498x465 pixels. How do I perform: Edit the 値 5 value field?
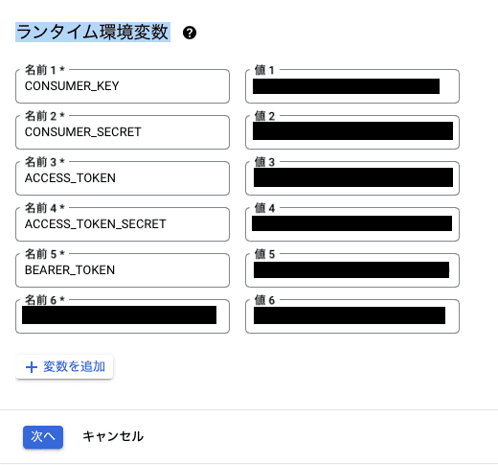[x=352, y=270]
